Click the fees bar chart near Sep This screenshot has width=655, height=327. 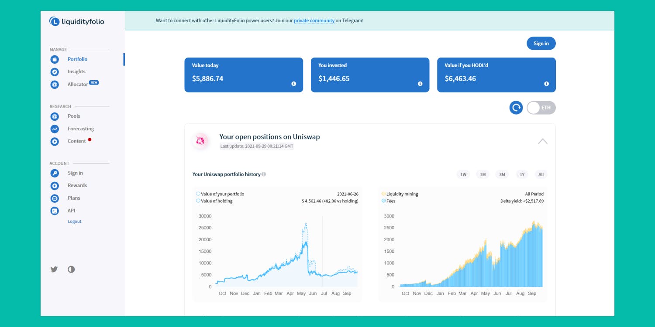point(533,255)
